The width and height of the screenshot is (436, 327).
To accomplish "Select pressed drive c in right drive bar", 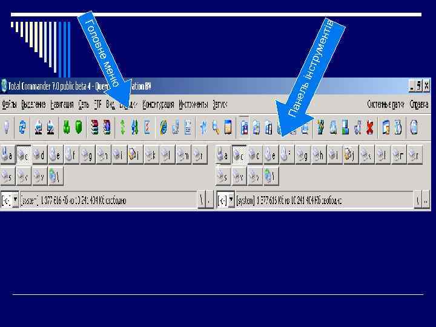I will (x=239, y=154).
